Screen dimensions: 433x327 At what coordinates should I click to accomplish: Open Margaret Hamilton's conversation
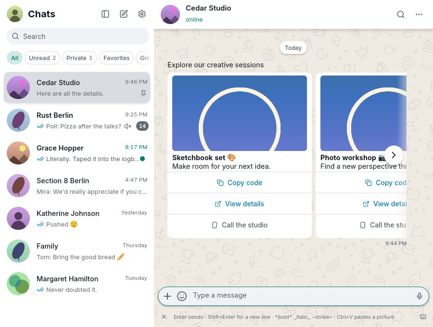77,284
